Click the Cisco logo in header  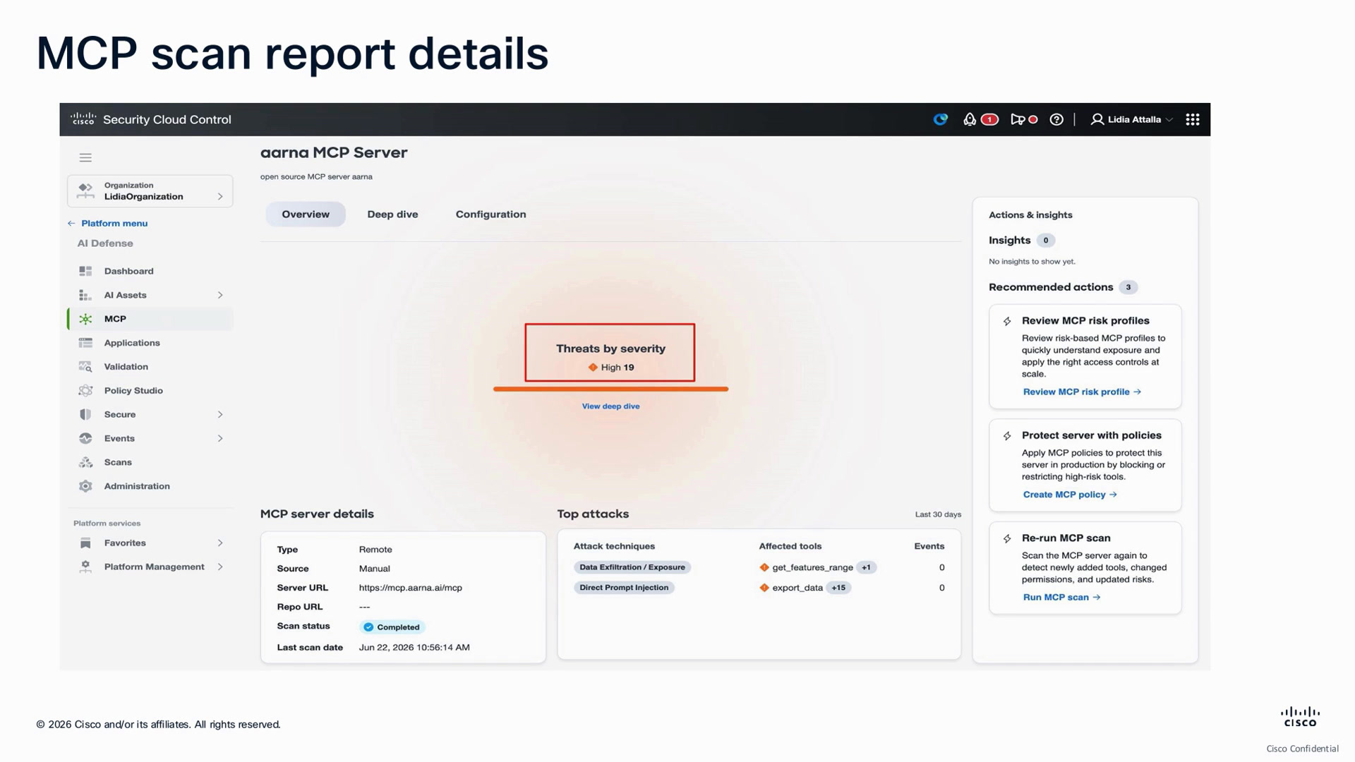point(83,119)
